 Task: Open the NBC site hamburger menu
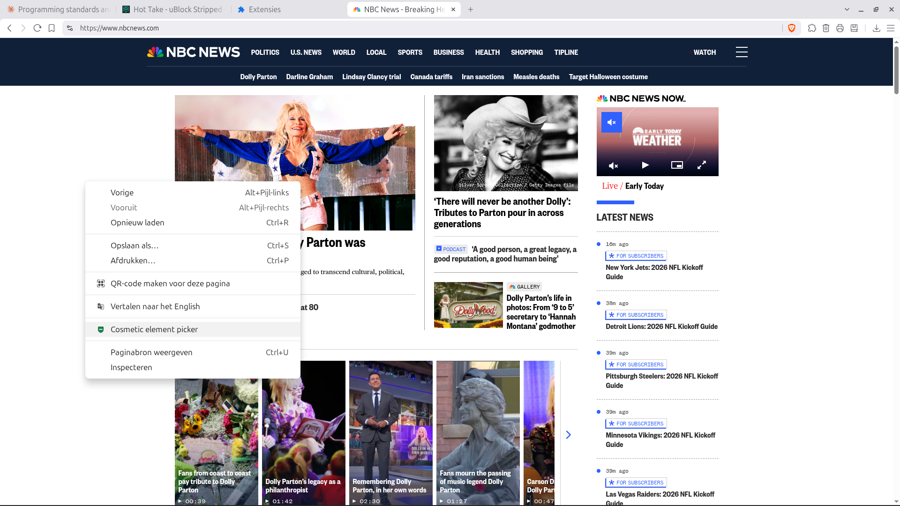pyautogui.click(x=742, y=52)
